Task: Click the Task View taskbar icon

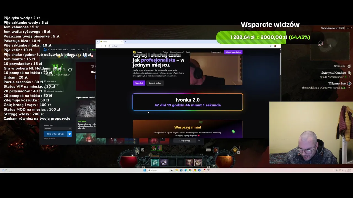Action: (x=172, y=170)
